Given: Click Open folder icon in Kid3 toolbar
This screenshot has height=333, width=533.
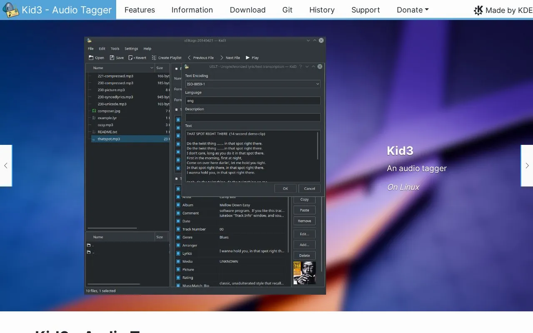Looking at the screenshot, I should coord(91,57).
